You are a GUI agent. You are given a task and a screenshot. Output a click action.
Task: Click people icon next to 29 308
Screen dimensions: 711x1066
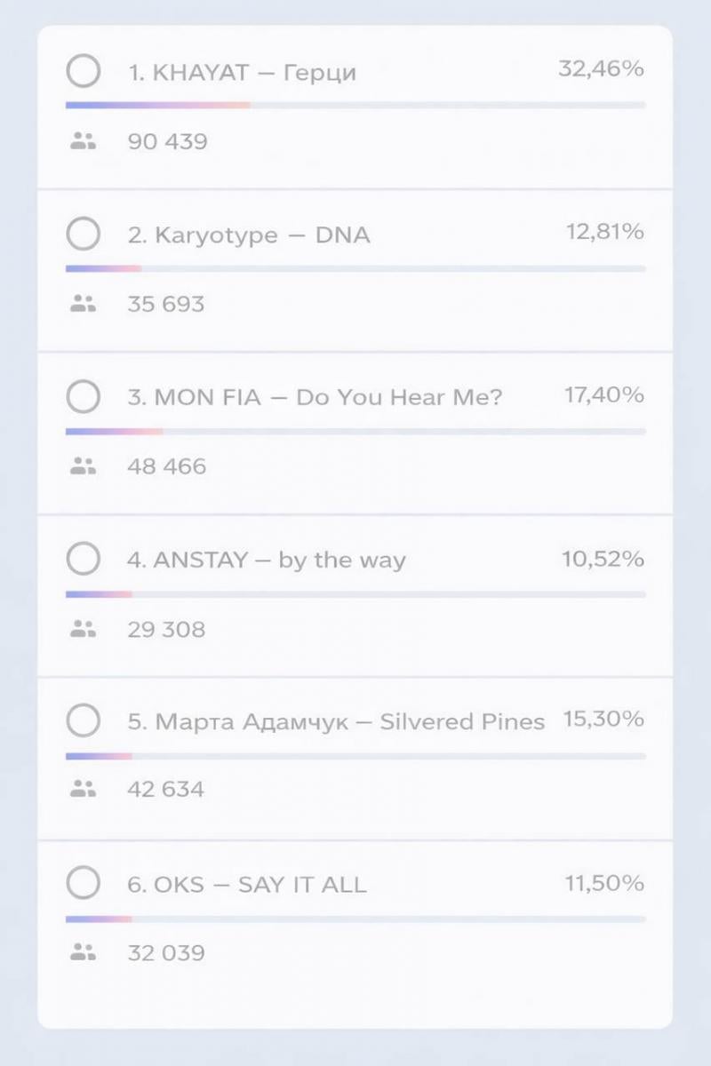click(83, 629)
